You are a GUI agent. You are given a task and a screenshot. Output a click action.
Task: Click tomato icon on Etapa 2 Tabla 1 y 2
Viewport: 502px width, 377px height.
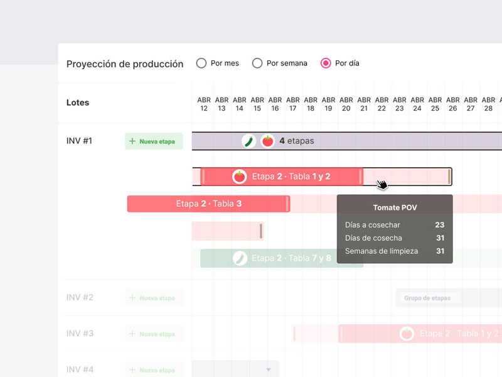click(x=239, y=177)
